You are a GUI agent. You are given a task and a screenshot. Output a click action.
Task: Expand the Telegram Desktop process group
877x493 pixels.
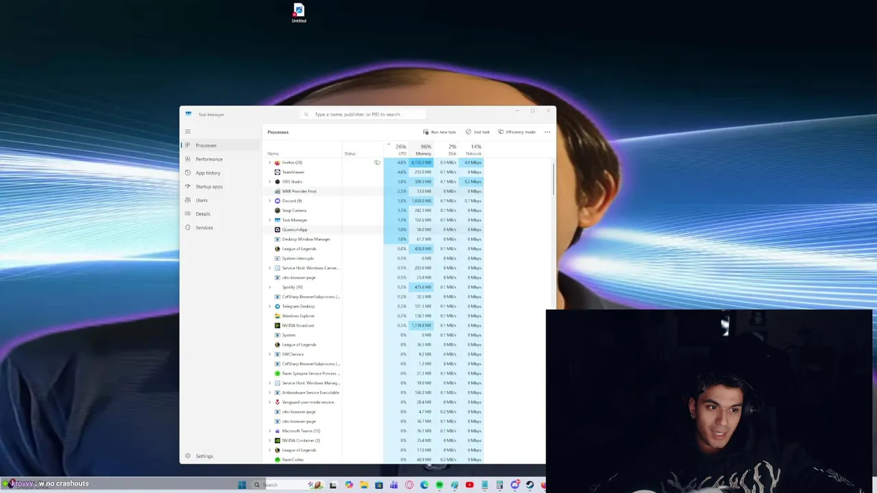click(269, 306)
